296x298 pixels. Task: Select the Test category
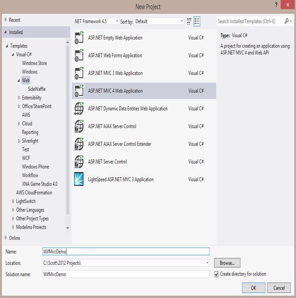pyautogui.click(x=26, y=149)
